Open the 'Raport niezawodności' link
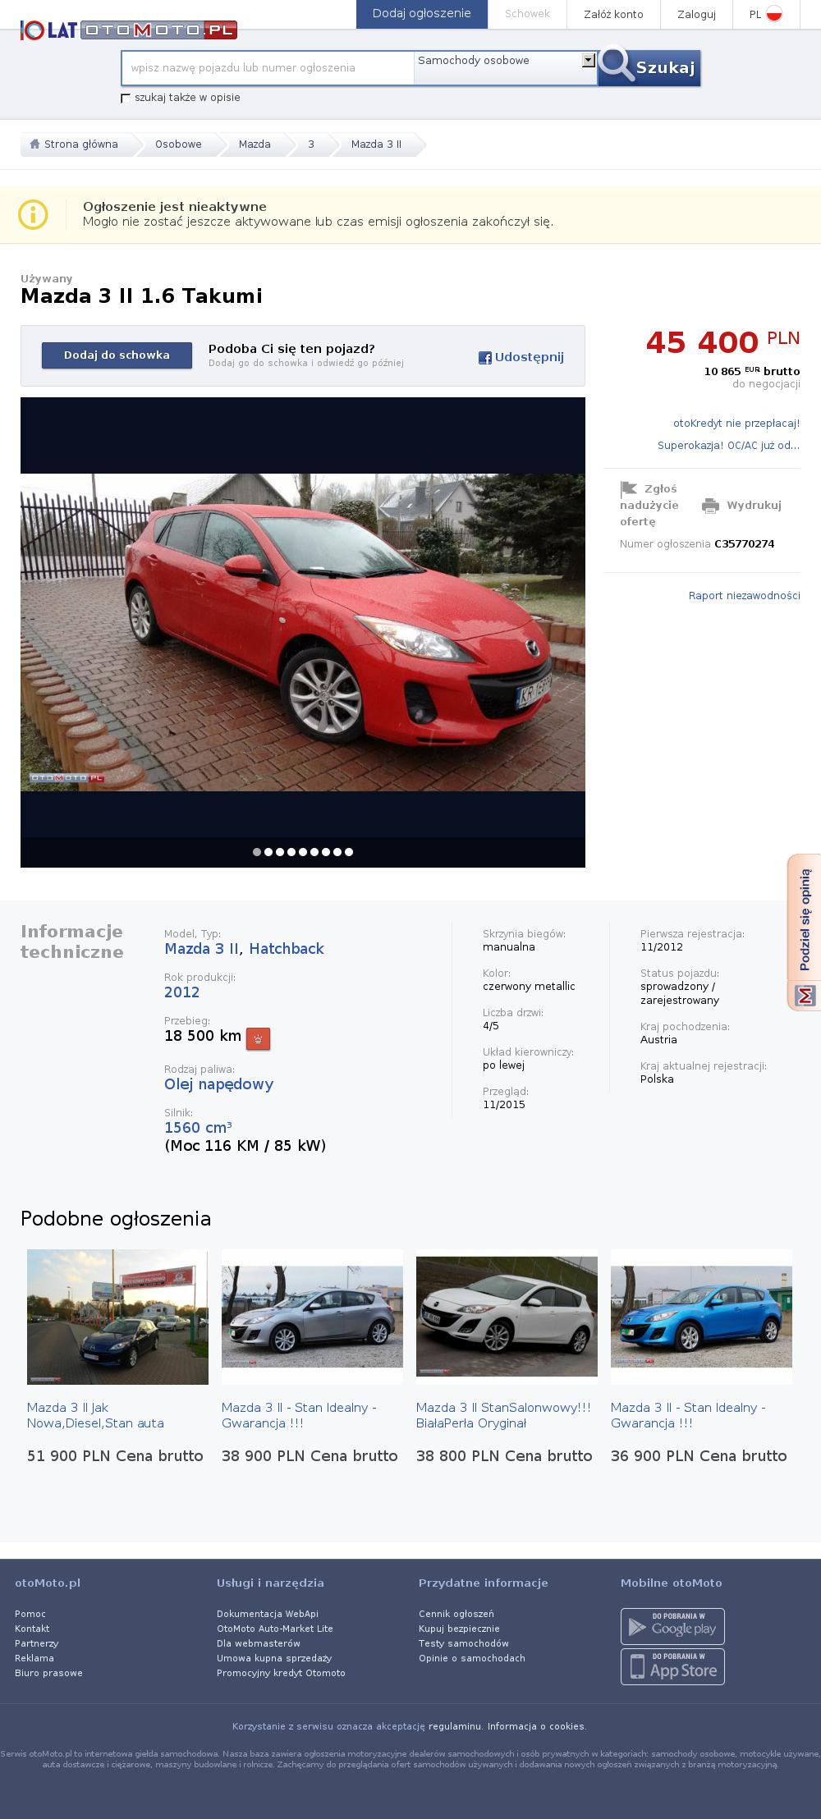Image resolution: width=821 pixels, height=1819 pixels. [745, 596]
